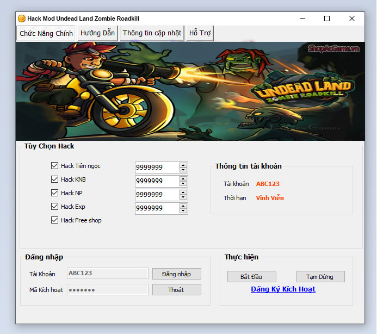Image resolution: width=377 pixels, height=335 pixels.
Task: Select the Vĩnh Viễn expiry text
Action: coord(270,198)
